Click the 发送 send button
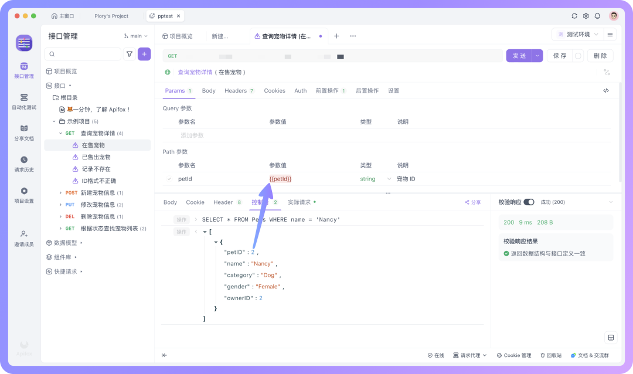 (519, 56)
